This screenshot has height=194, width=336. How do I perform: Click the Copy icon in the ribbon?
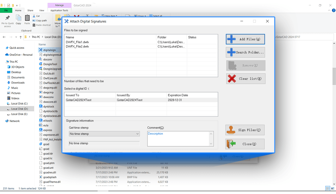(18, 20)
